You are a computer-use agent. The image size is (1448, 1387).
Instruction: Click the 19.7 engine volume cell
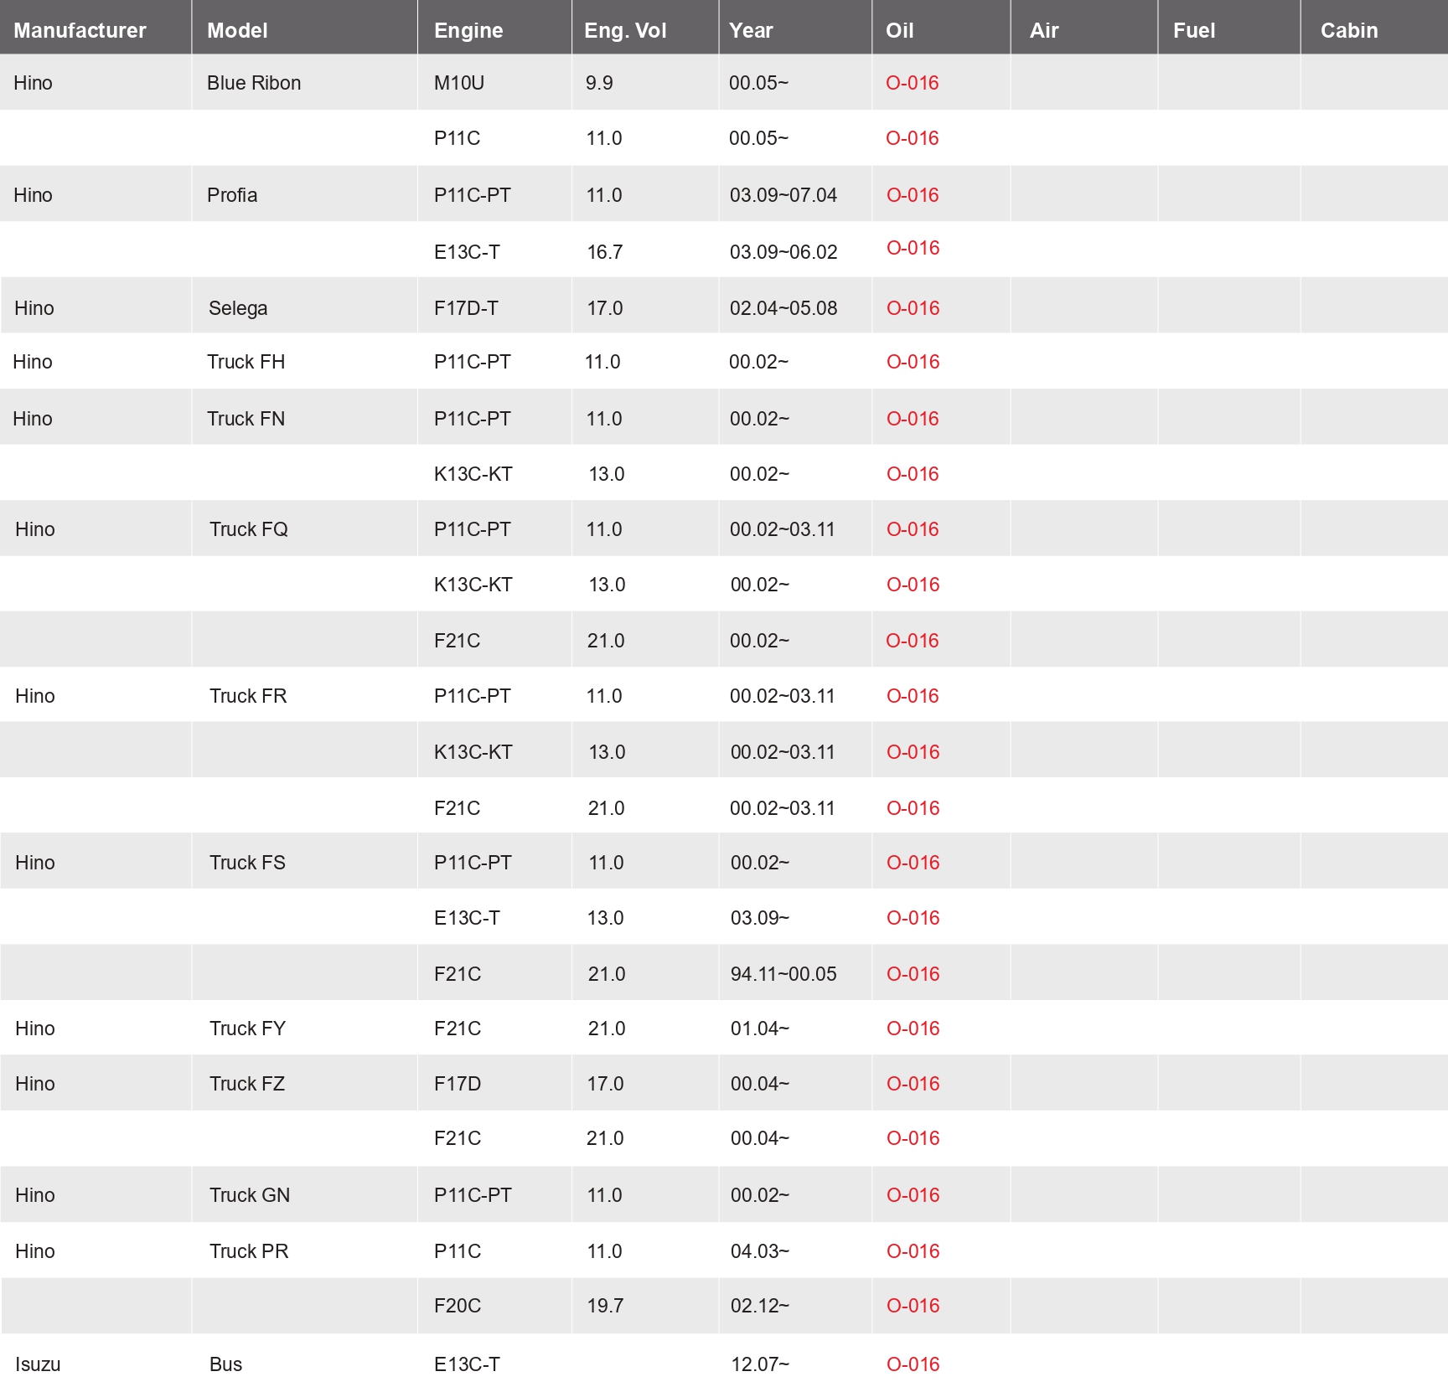click(x=605, y=1306)
